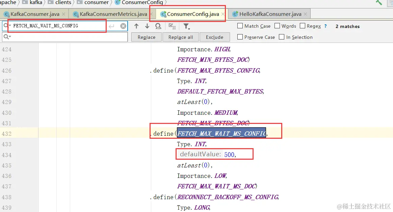Screen dimensions: 393x212
Task: Open replace history dropdown magnifier
Action: (x=7, y=37)
